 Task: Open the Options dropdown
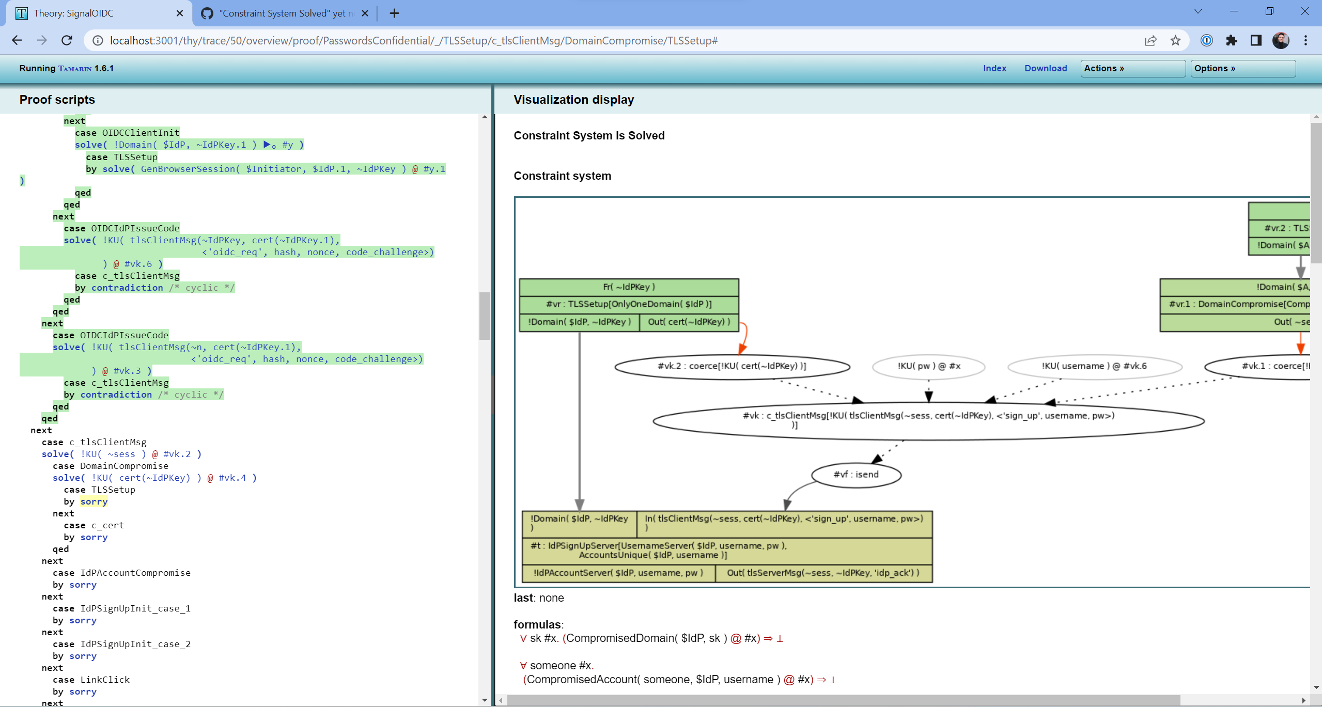[1242, 68]
